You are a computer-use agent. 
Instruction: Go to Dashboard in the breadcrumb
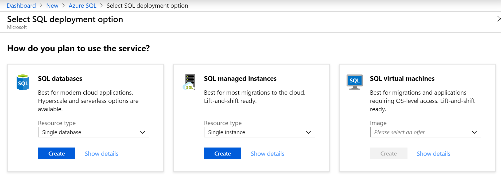pos(21,6)
